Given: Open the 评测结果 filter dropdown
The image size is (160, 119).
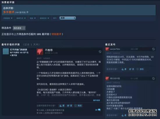Looking at the screenshot, I should point(8,18).
